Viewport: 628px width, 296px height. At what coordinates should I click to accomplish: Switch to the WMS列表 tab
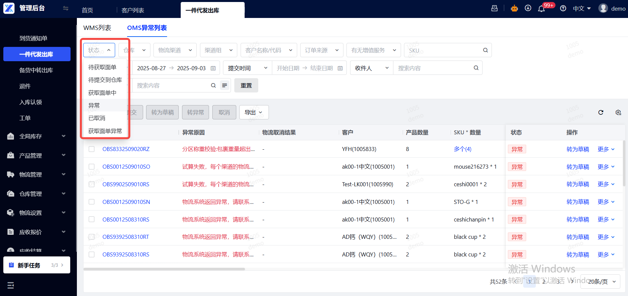coord(97,28)
